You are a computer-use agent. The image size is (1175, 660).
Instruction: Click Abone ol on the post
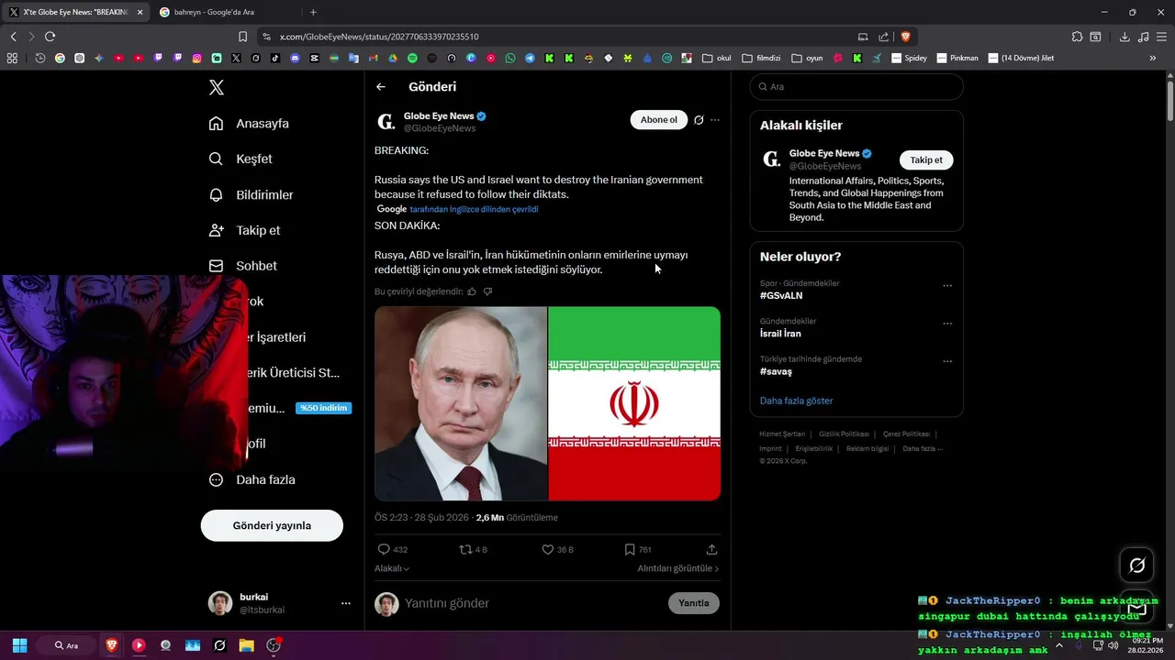[x=658, y=120]
